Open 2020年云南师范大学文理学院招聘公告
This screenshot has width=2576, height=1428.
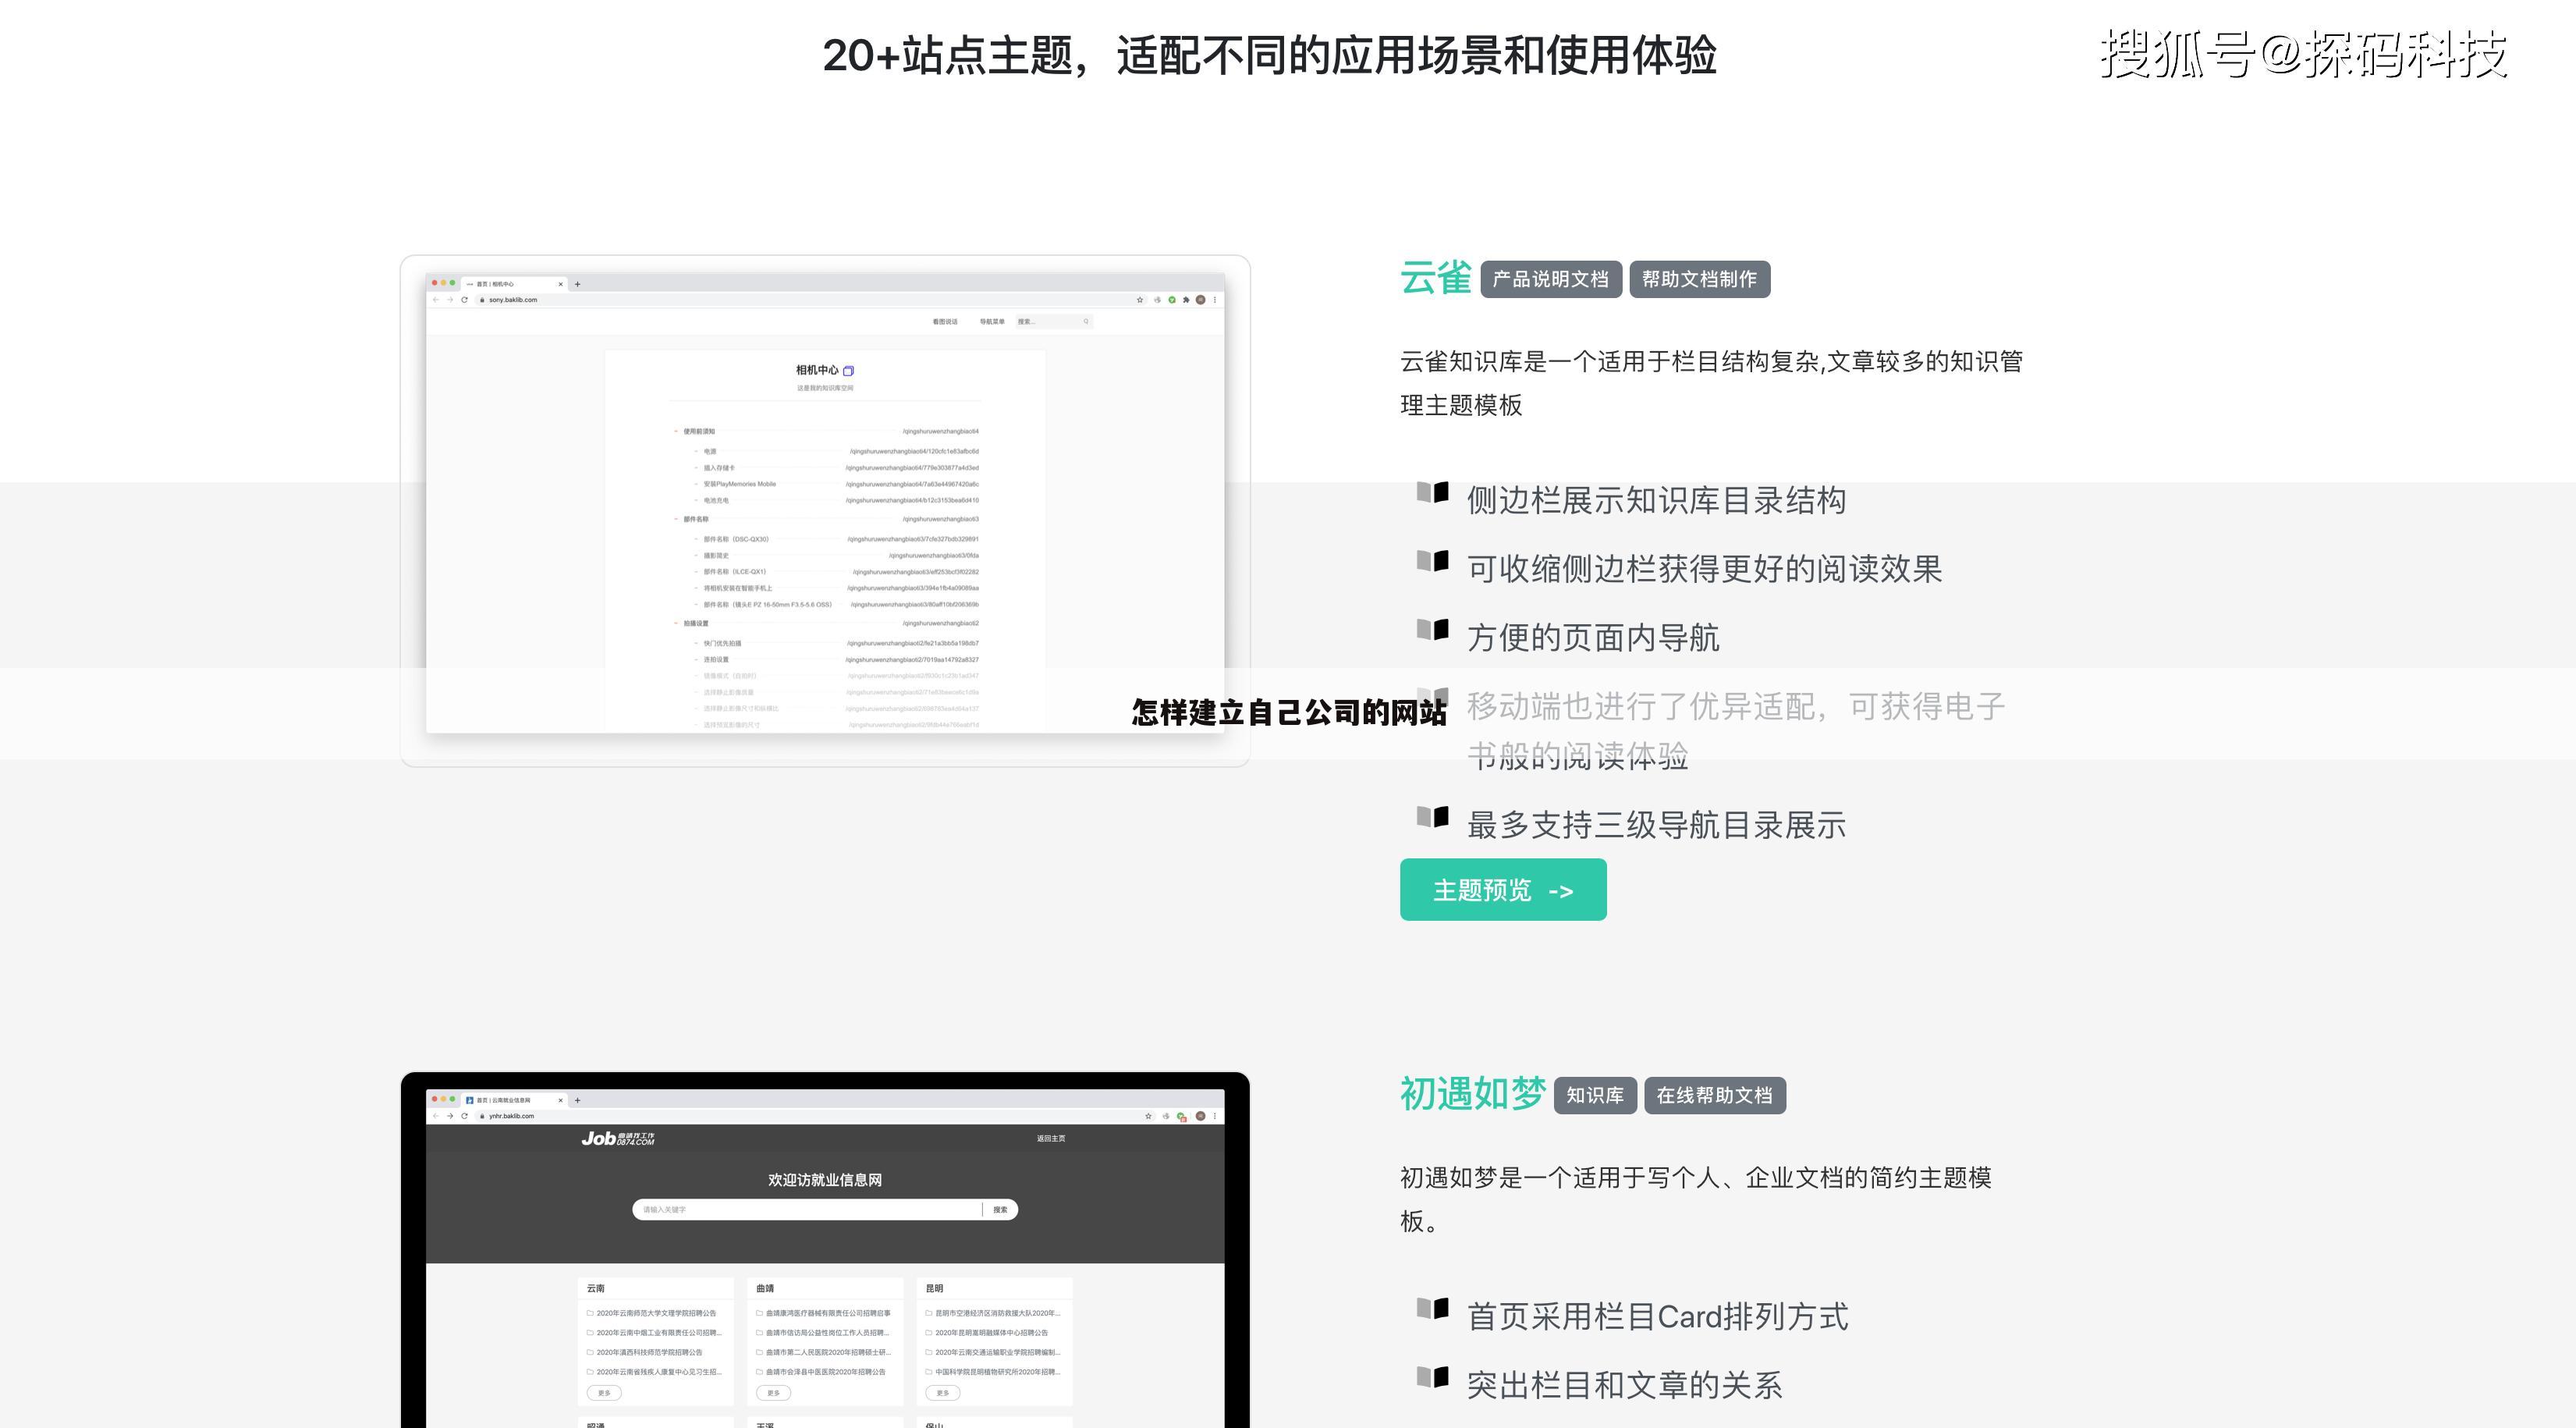coord(656,1314)
